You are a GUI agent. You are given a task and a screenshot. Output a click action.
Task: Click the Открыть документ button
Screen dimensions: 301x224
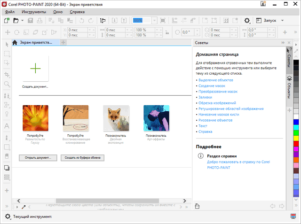point(38,157)
